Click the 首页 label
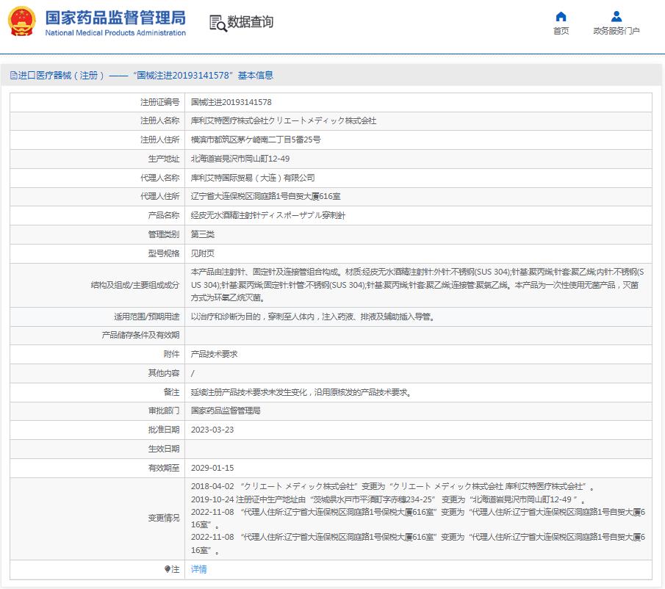The image size is (665, 589). coord(561,31)
